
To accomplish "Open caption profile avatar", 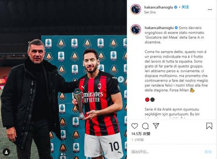I will click(x=136, y=29).
